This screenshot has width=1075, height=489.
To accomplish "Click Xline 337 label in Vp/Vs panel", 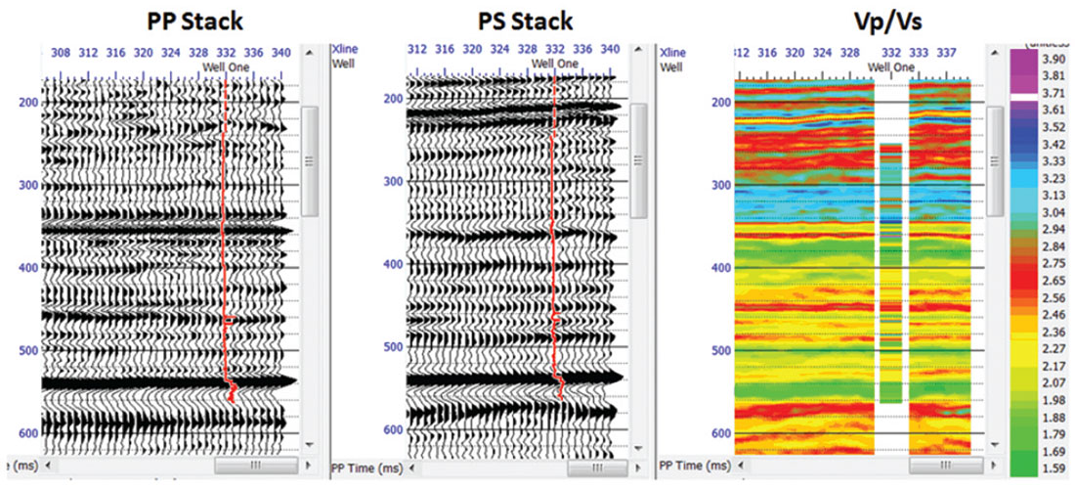I will (946, 52).
